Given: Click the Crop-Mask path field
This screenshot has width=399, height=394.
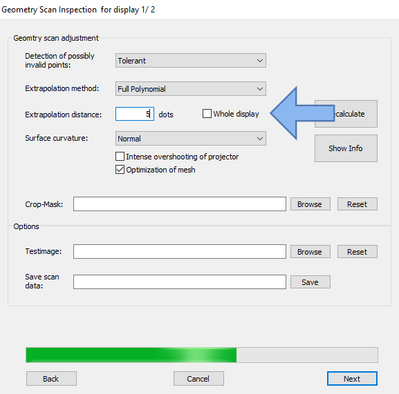Looking at the screenshot, I should pos(180,204).
